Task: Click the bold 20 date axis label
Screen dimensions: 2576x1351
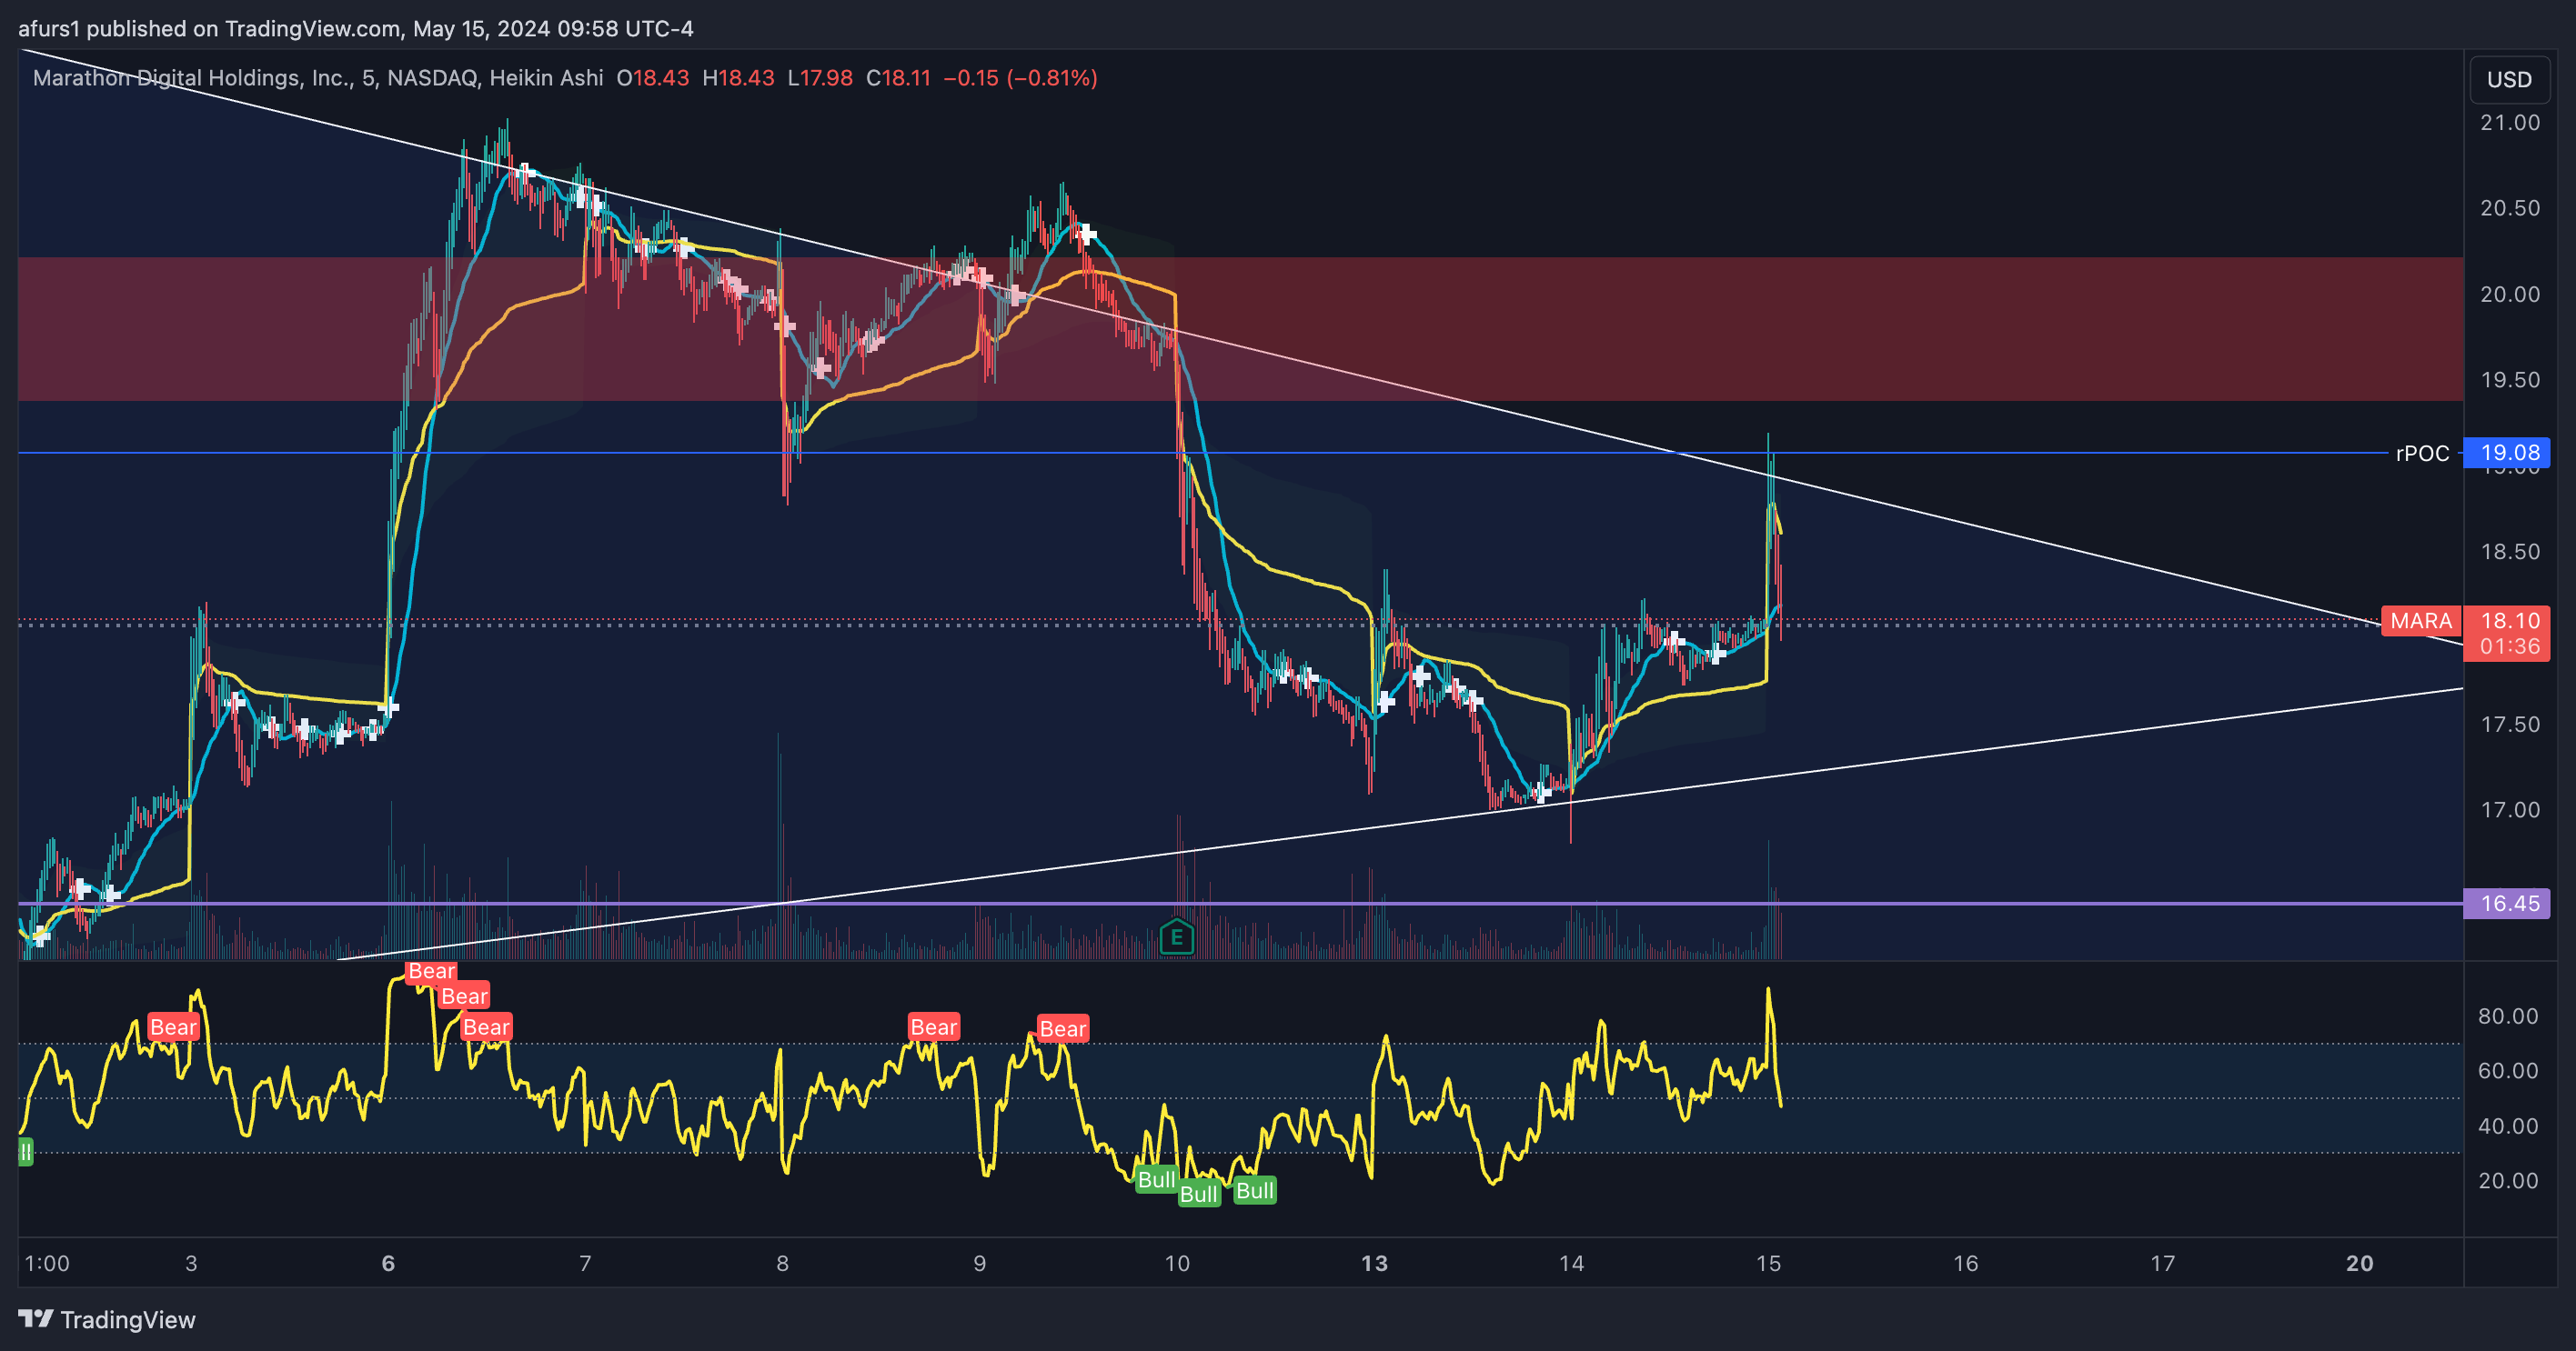Action: point(2359,1263)
